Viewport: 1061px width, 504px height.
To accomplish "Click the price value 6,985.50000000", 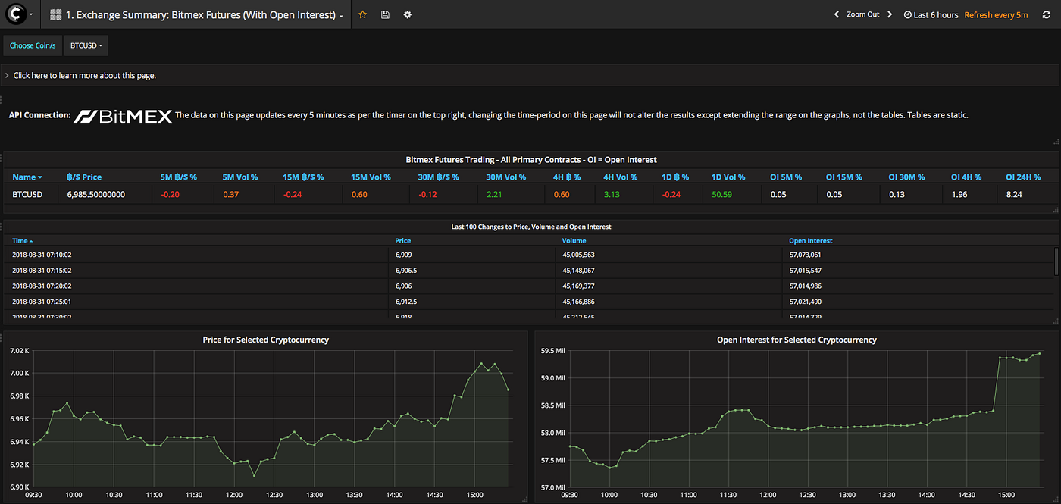I will click(96, 194).
